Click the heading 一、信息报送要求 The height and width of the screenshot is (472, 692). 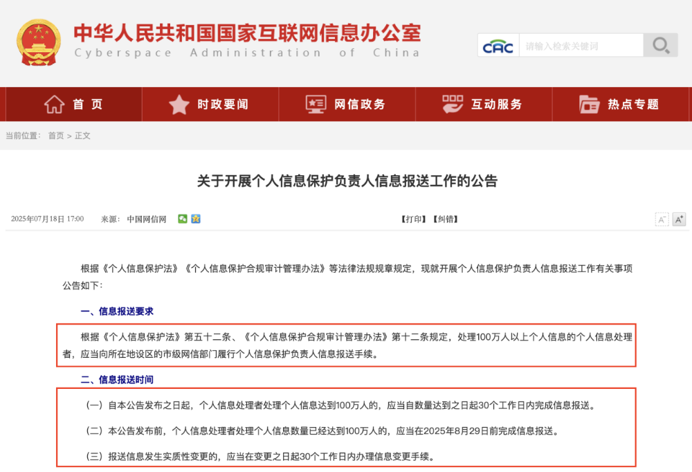117,311
